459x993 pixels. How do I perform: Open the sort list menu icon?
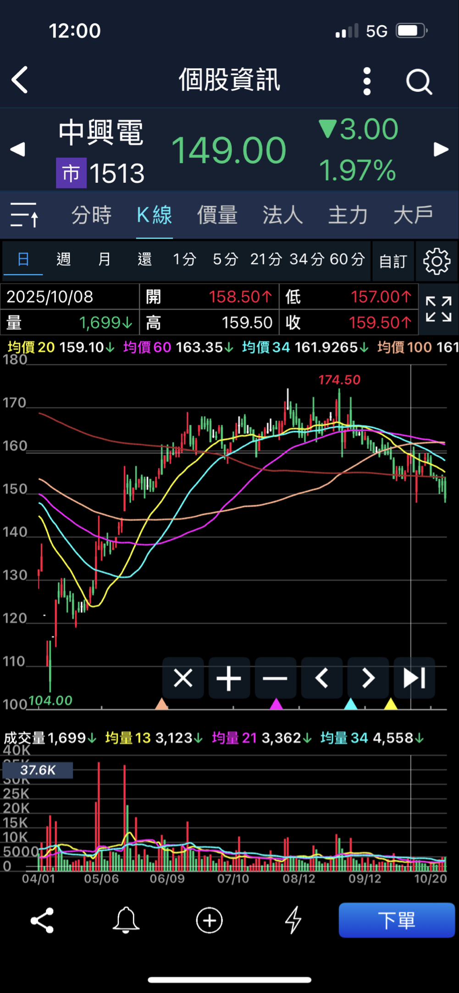click(24, 215)
